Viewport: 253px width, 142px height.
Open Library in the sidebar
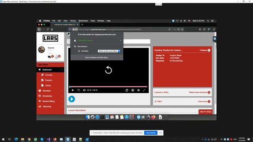pyautogui.click(x=48, y=86)
